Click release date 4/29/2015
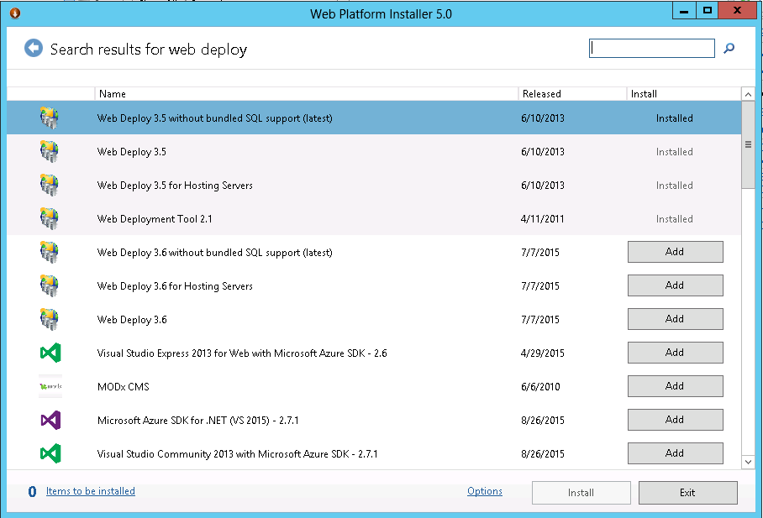The width and height of the screenshot is (763, 518). (x=543, y=353)
